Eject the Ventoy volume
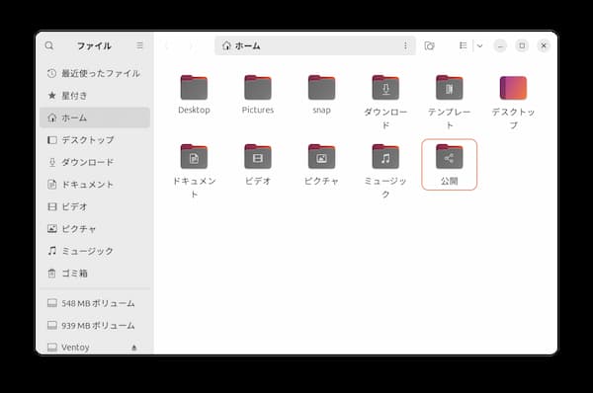 (x=133, y=348)
